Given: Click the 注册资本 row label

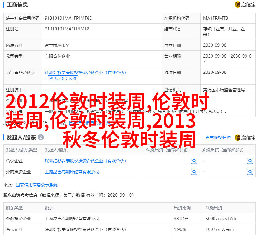Looking at the screenshot, I should (14, 90).
